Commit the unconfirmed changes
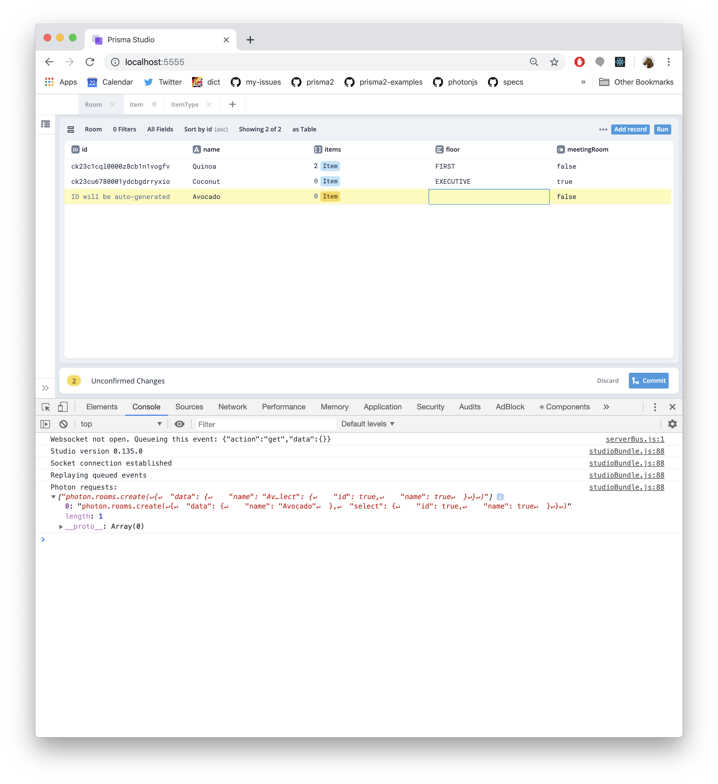The height and width of the screenshot is (784, 718). pos(648,381)
